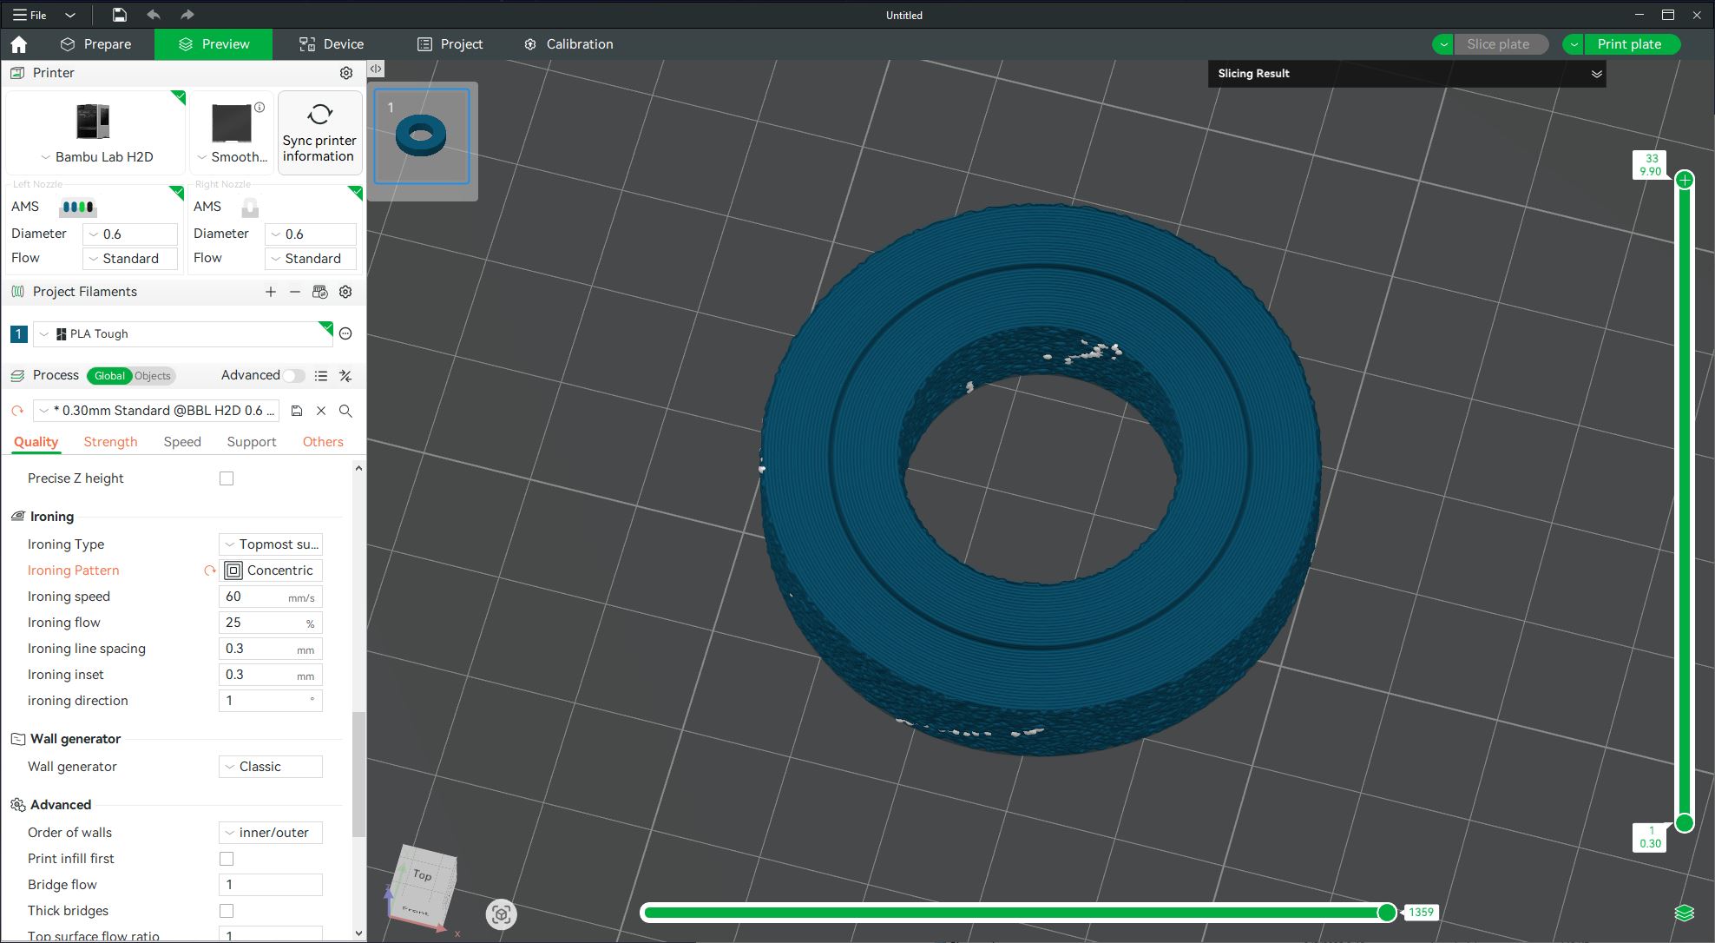Open Slice plate options arrow
1715x943 pixels.
click(x=1443, y=44)
